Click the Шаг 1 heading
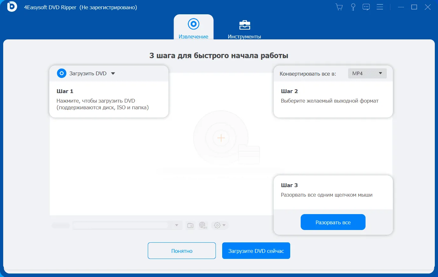 [65, 91]
